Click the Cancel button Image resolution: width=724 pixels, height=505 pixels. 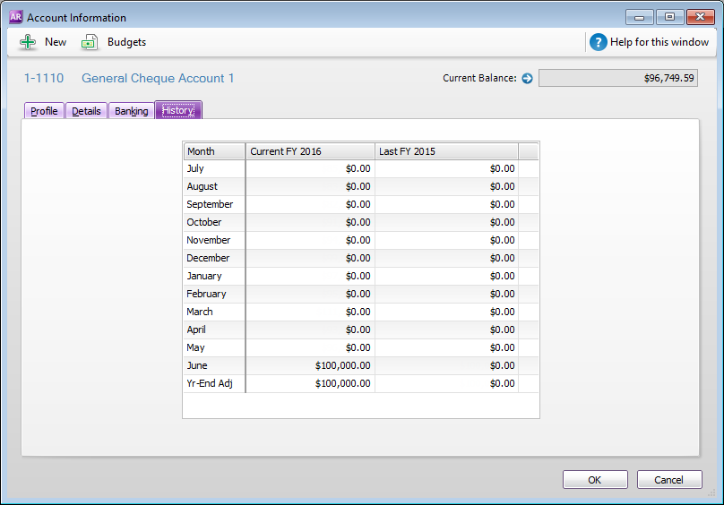668,480
